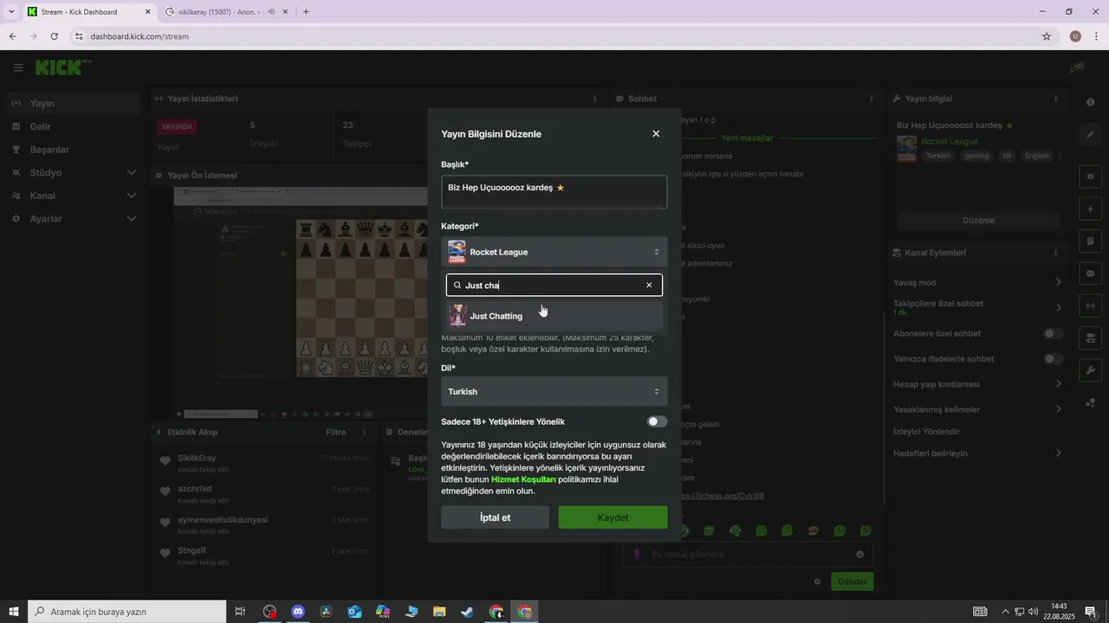This screenshot has height=623, width=1109.
Task: Click the Kick logo
Action: pyautogui.click(x=63, y=67)
